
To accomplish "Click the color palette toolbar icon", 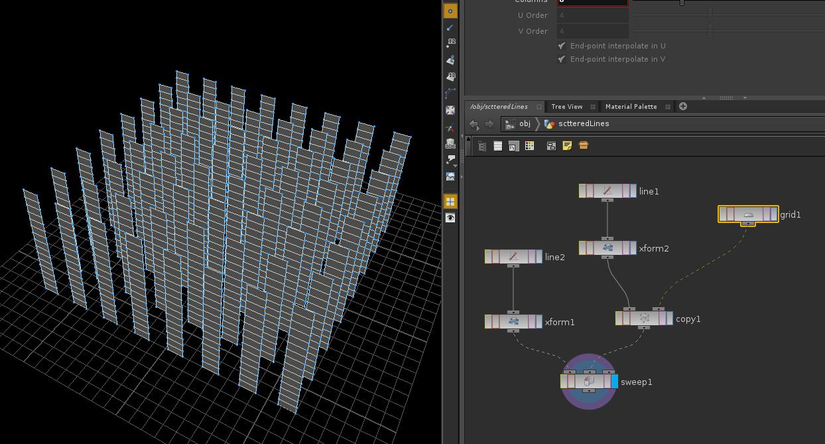I will pyautogui.click(x=529, y=146).
